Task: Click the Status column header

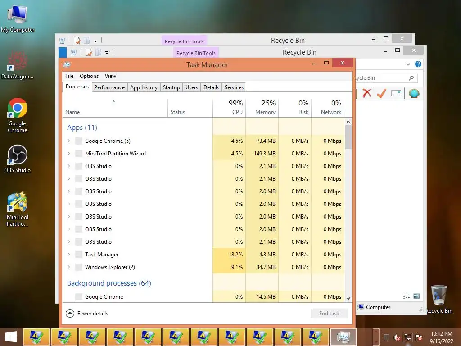Action: point(190,108)
